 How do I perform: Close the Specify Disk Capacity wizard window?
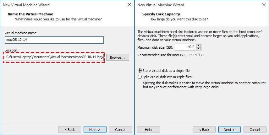264,5
